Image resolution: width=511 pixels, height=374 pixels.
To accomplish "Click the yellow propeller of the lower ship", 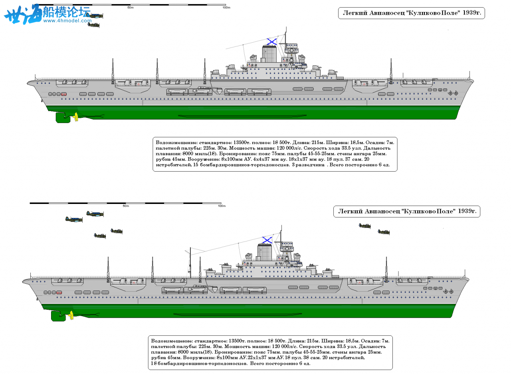I will [71, 316].
